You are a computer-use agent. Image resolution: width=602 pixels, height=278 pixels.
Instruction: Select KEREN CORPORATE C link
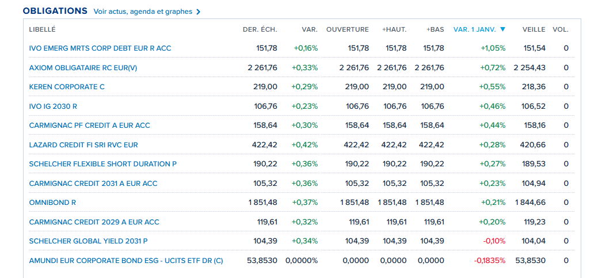(x=67, y=87)
